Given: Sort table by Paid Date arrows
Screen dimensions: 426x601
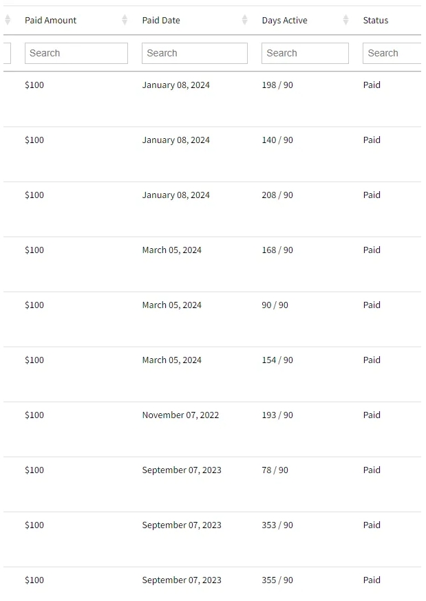Looking at the screenshot, I should (x=244, y=20).
